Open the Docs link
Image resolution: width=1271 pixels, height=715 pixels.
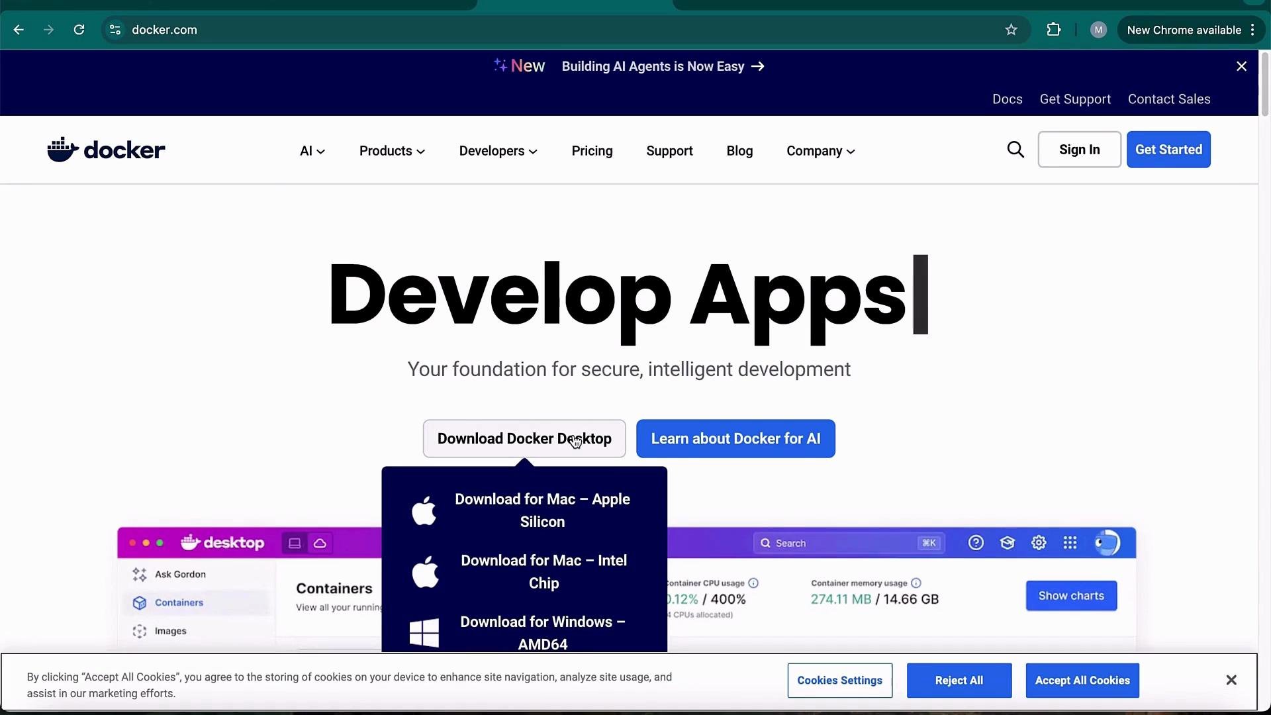(1007, 99)
